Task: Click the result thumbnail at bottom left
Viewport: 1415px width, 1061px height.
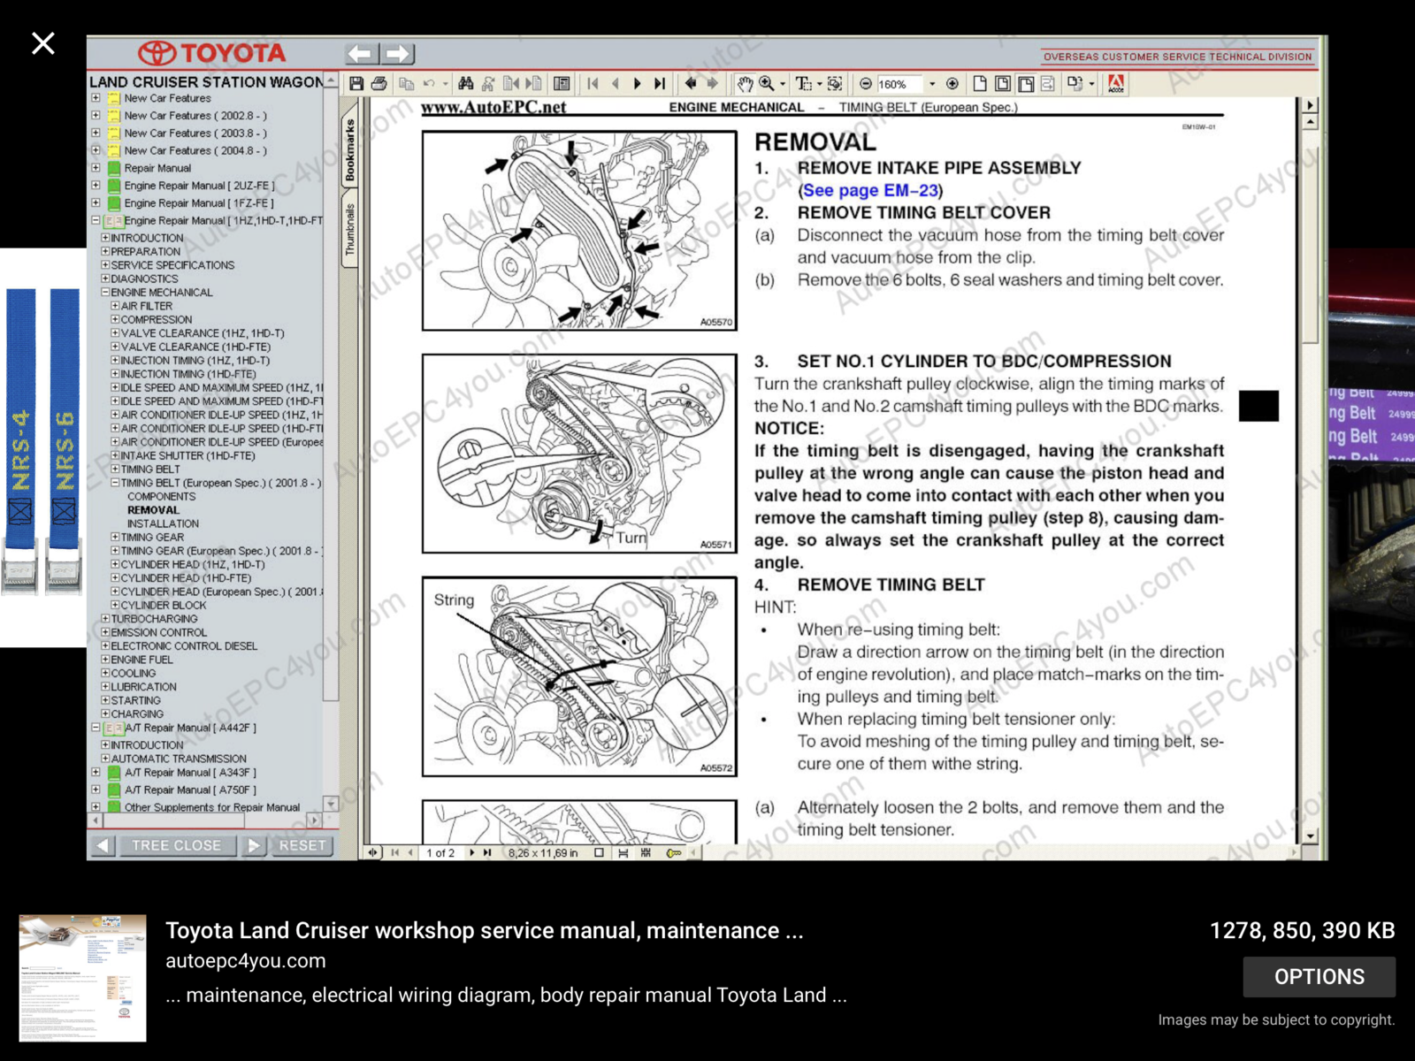Action: (x=83, y=978)
